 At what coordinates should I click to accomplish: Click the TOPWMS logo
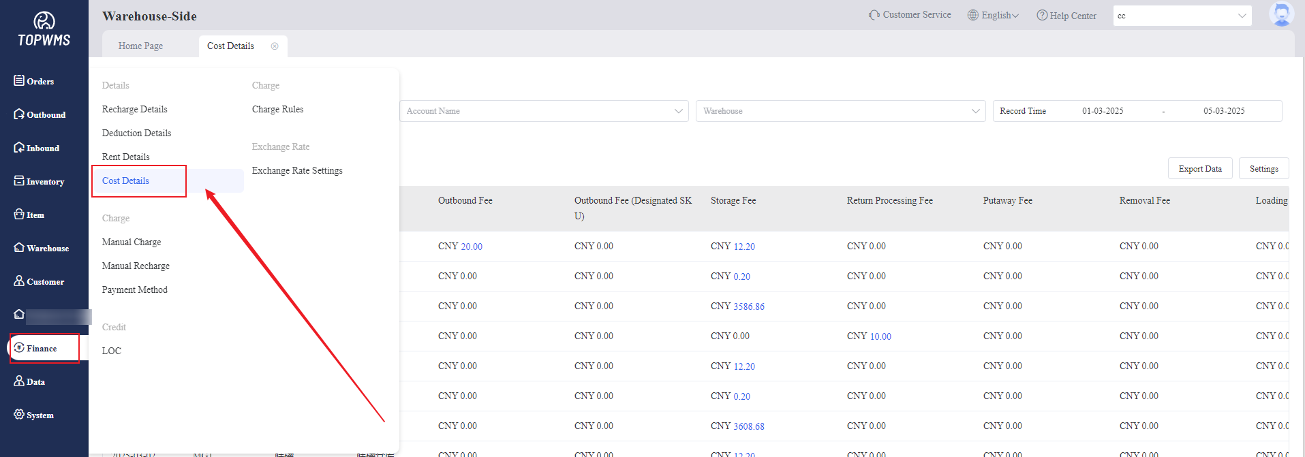click(44, 30)
